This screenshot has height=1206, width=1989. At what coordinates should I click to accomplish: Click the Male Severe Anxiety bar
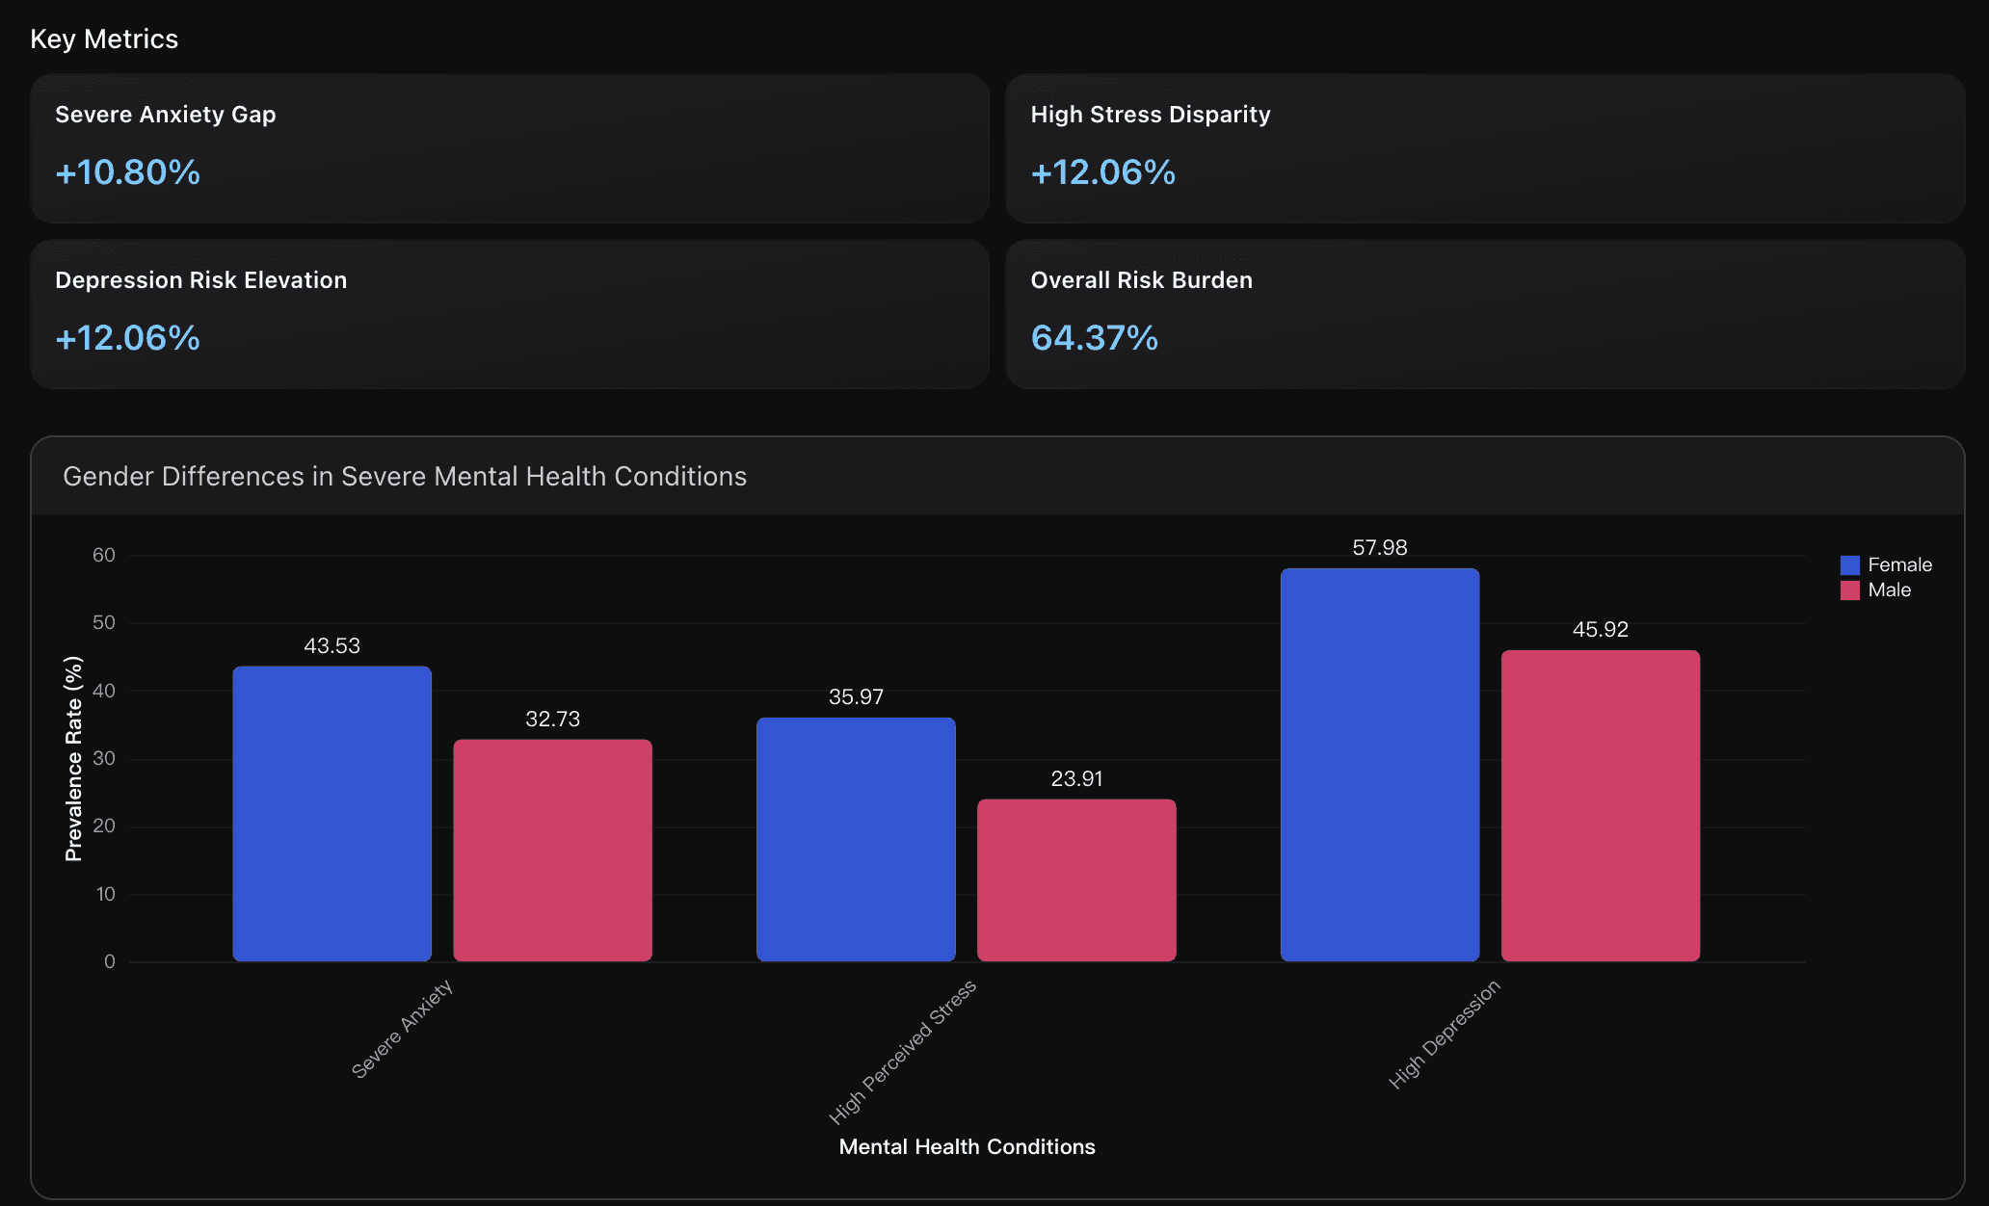pyautogui.click(x=552, y=851)
